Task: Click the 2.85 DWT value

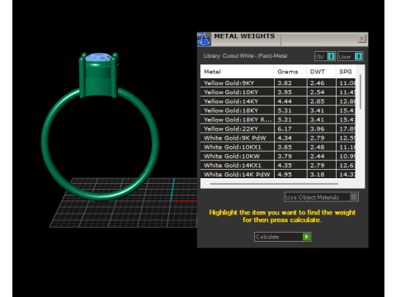Action: point(318,101)
